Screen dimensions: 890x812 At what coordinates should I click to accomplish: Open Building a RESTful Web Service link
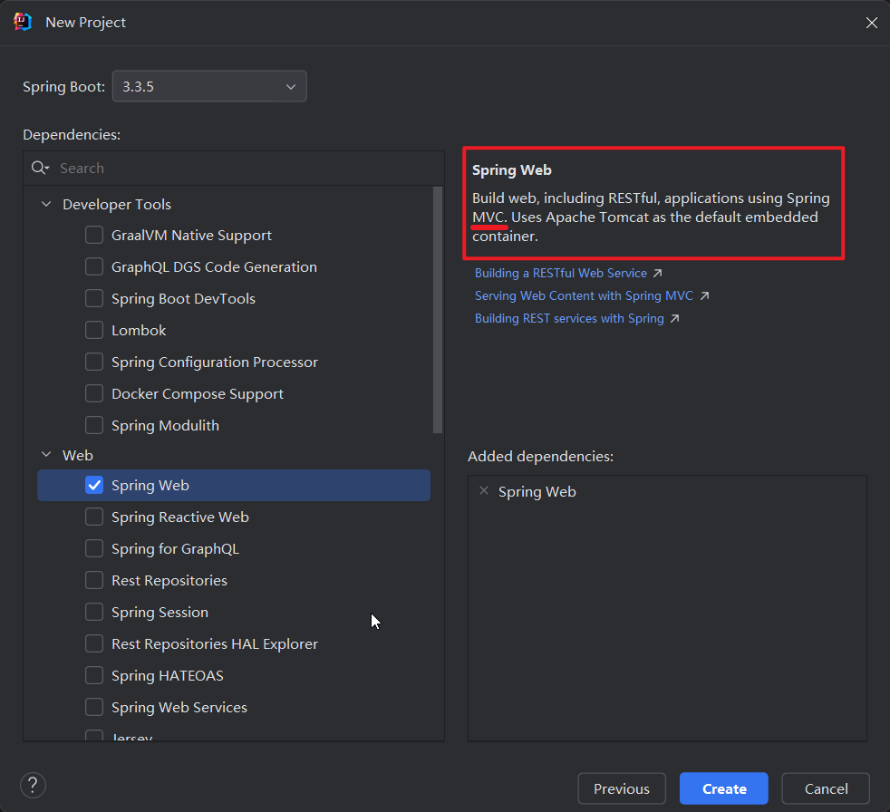pos(561,273)
